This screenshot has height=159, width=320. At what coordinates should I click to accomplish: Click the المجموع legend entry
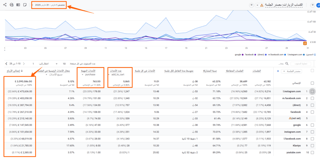(x=312, y=55)
